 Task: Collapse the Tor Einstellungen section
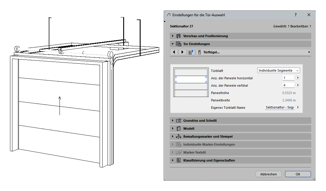pyautogui.click(x=172, y=44)
